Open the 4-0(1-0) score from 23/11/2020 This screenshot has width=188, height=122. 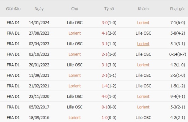(x=109, y=97)
